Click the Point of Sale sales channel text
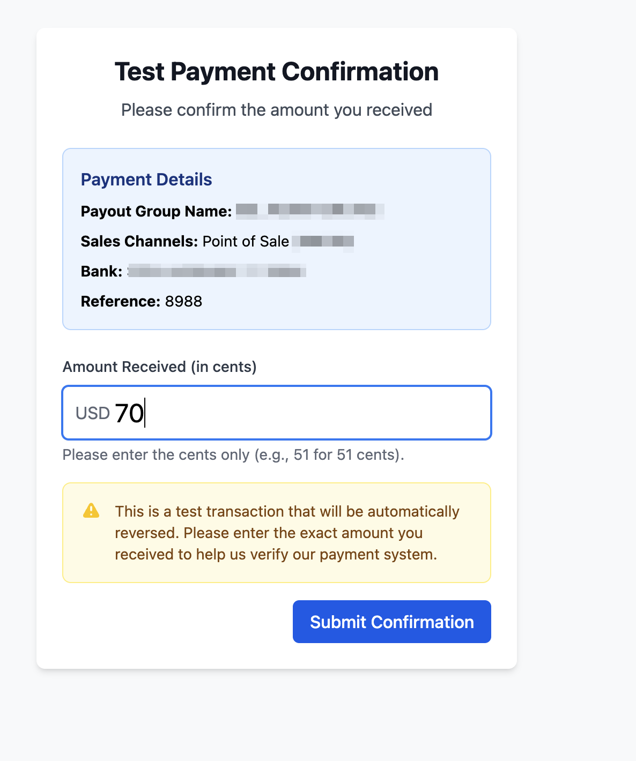The height and width of the screenshot is (761, 636). [x=246, y=241]
